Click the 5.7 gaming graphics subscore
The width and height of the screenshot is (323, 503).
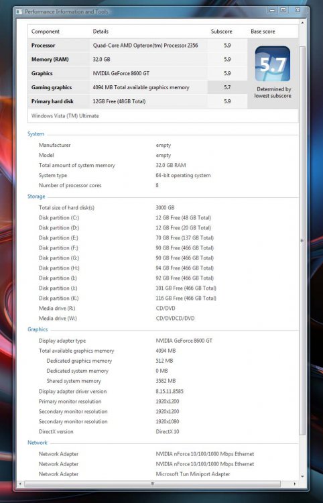click(x=227, y=87)
